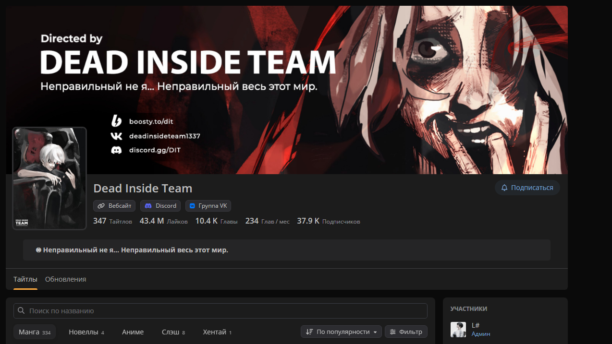612x344 pixels.
Task: Click the sliders icon on Фильтр button
Action: click(x=393, y=332)
